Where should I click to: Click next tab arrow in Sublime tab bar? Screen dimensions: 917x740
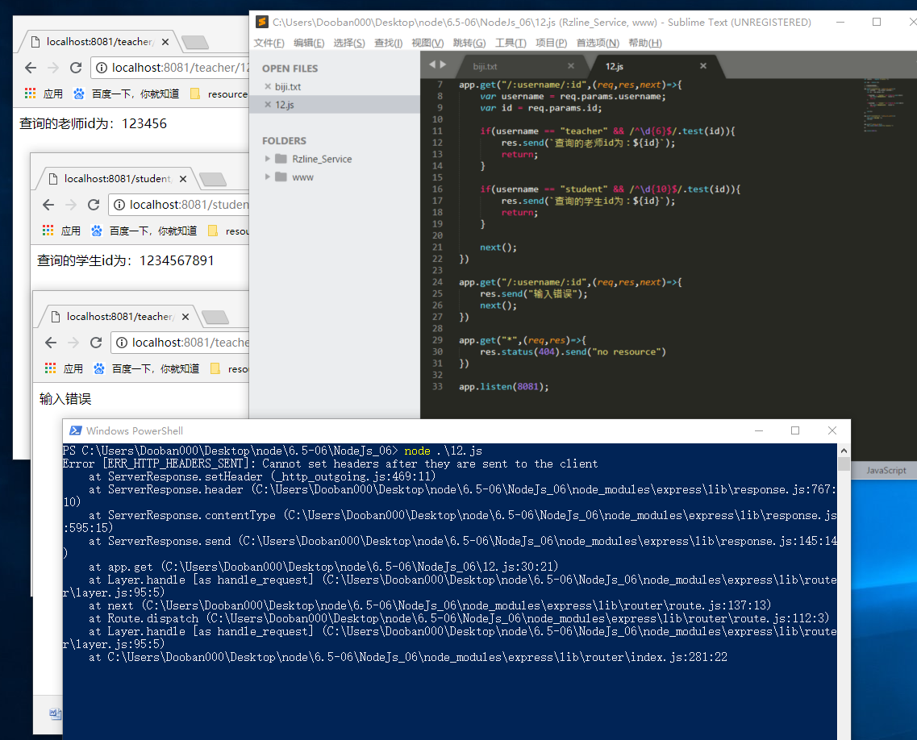tap(443, 64)
